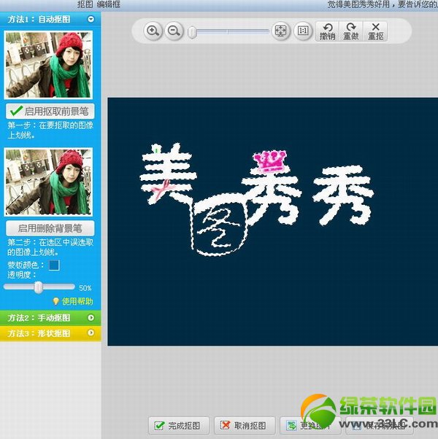Open the 使用帮助 help link
Screen dimensions: 438x439
point(77,301)
